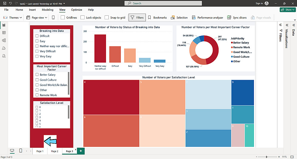Expand the Page view dropdown
The image size is (297, 159).
click(x=37, y=18)
